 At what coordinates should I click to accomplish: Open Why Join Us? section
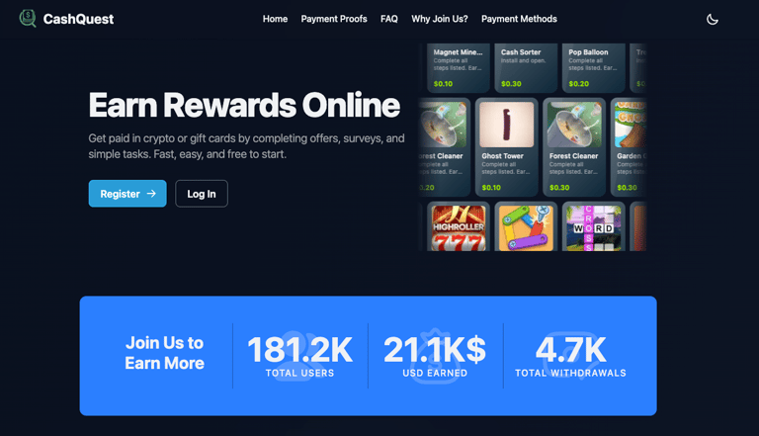pyautogui.click(x=440, y=19)
